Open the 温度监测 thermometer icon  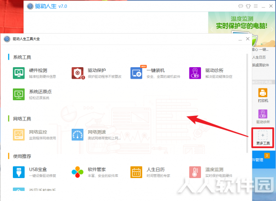(x=195, y=172)
